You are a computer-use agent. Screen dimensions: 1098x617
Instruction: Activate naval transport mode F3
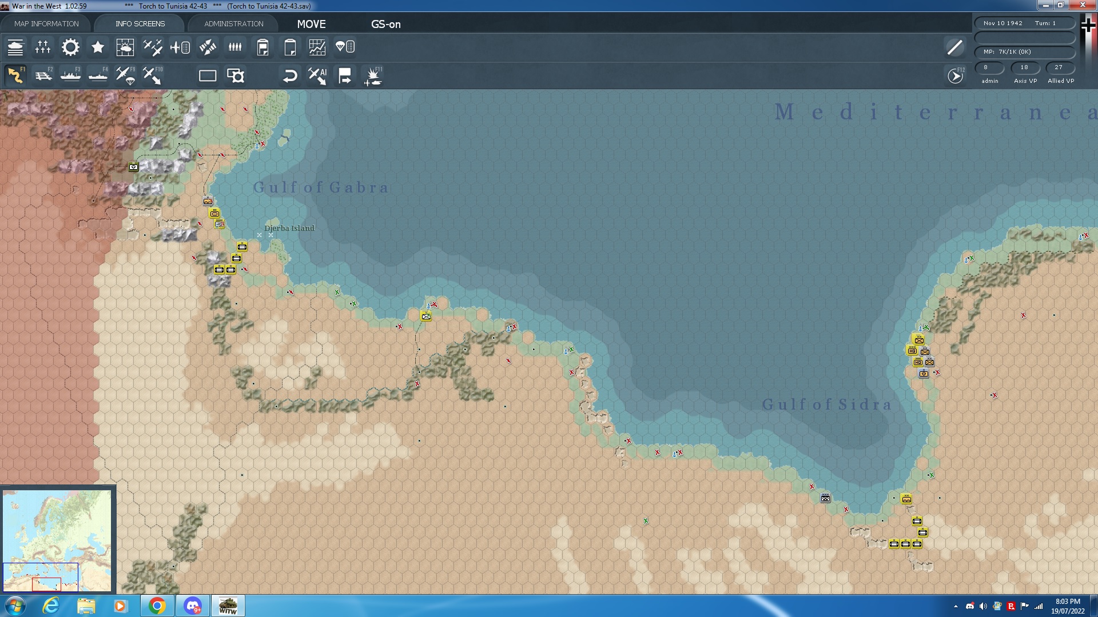pyautogui.click(x=70, y=76)
